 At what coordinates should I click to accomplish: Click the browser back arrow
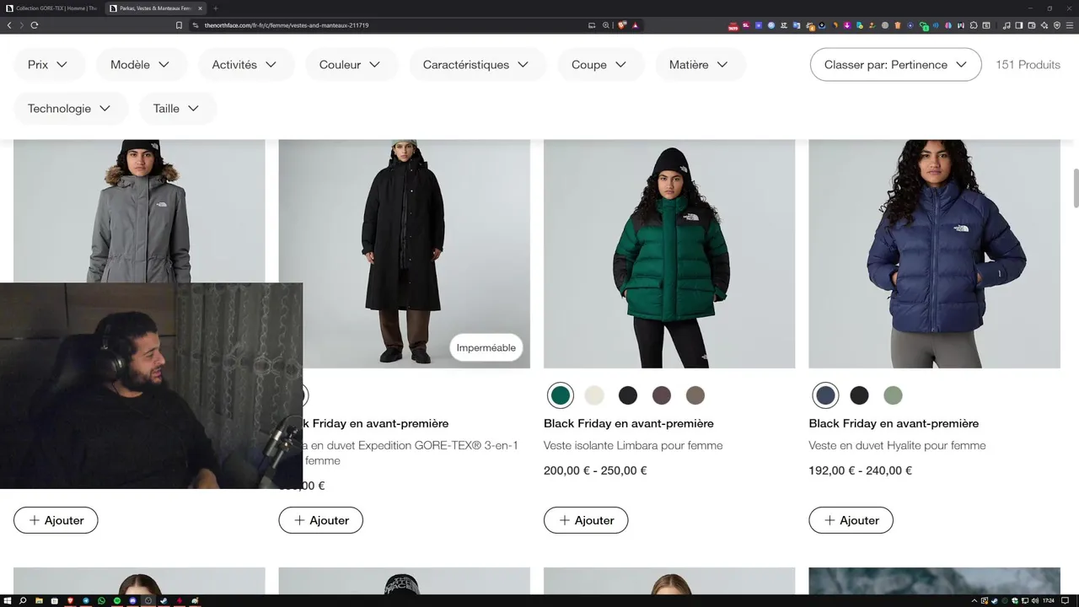tap(9, 25)
